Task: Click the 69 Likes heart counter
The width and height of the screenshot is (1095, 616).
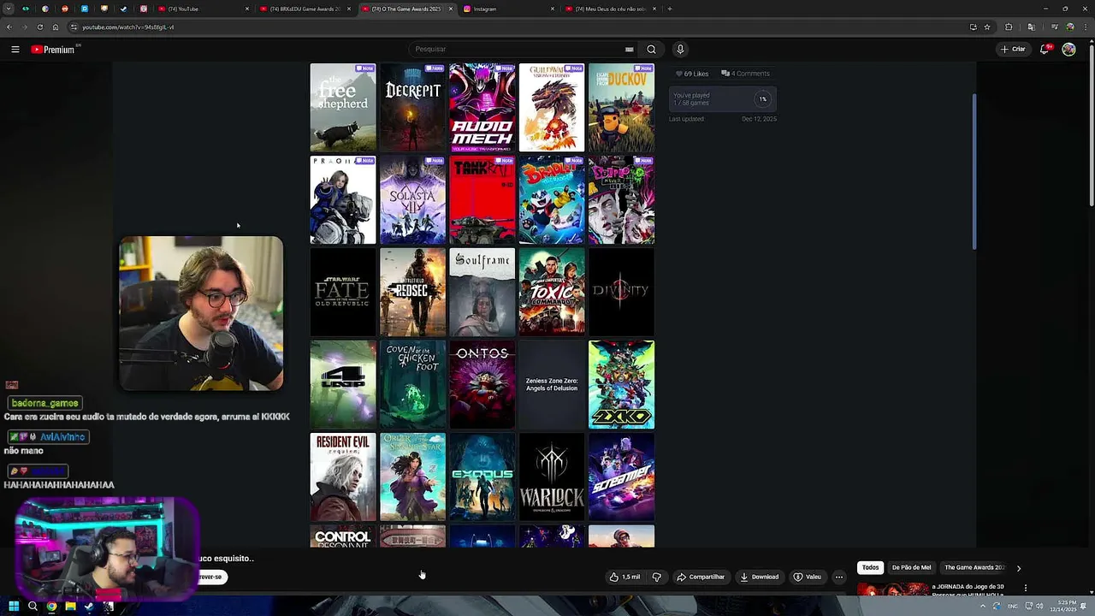Action: [692, 74]
